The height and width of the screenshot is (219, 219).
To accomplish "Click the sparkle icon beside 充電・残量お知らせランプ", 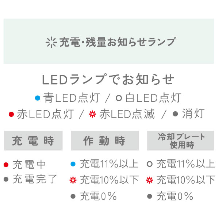I will point(51,42).
